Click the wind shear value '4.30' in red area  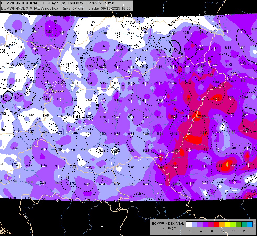click(x=216, y=98)
